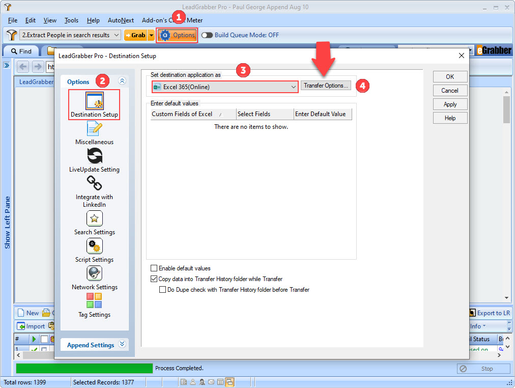Image resolution: width=515 pixels, height=388 pixels.
Task: Toggle Build Queue Mode switch
Action: click(207, 35)
